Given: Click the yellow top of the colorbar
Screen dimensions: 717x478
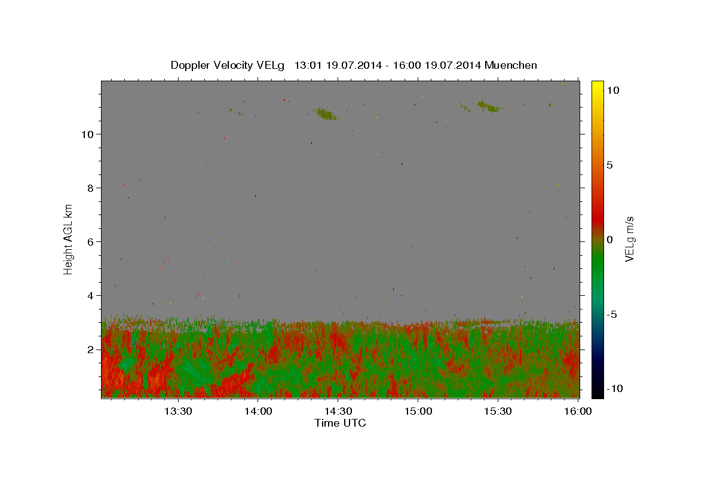Looking at the screenshot, I should coord(597,87).
